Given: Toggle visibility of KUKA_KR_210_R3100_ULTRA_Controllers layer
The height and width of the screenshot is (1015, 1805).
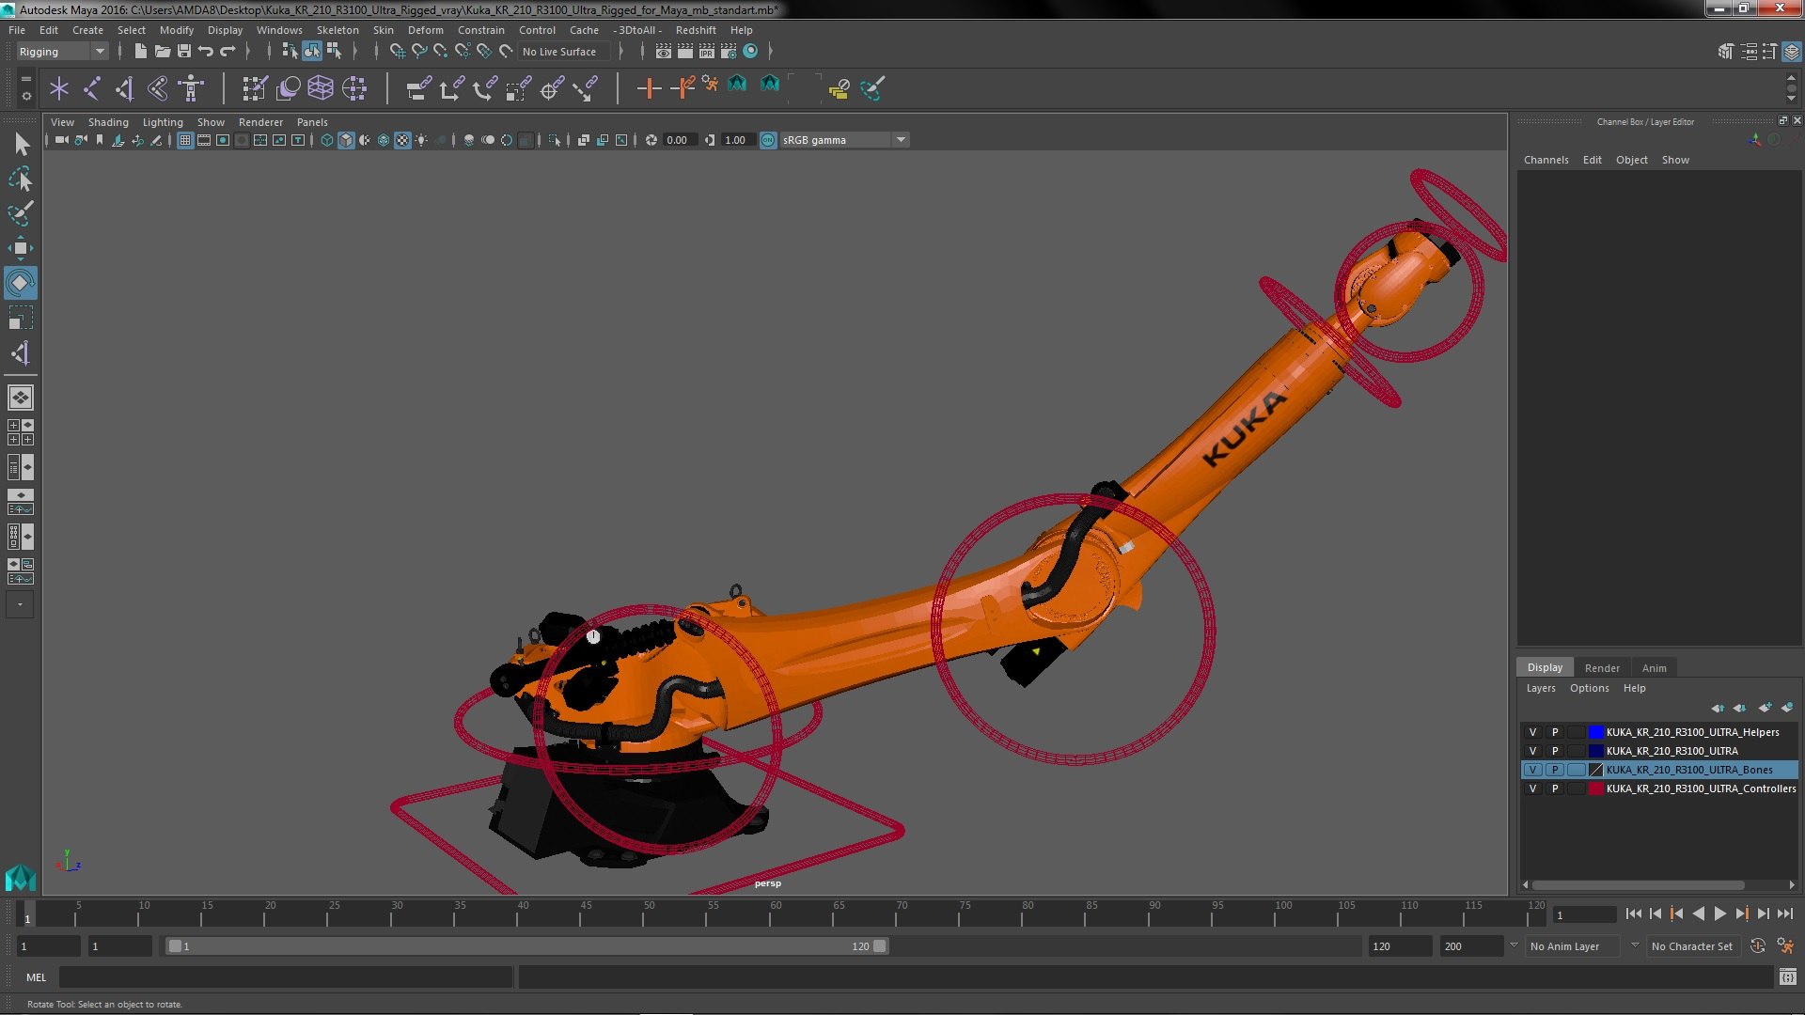Looking at the screenshot, I should pyautogui.click(x=1532, y=789).
